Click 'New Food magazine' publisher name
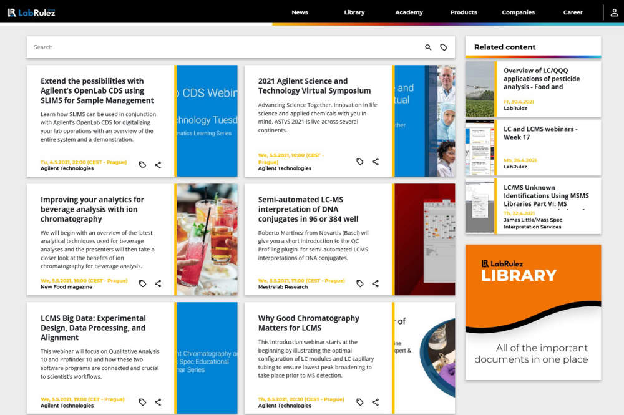Viewport: 624px width, 415px height. tap(67, 287)
